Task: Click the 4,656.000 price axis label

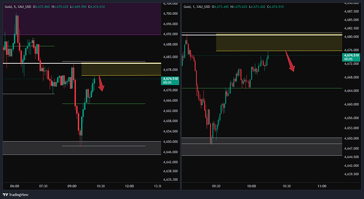Action: coord(352,118)
